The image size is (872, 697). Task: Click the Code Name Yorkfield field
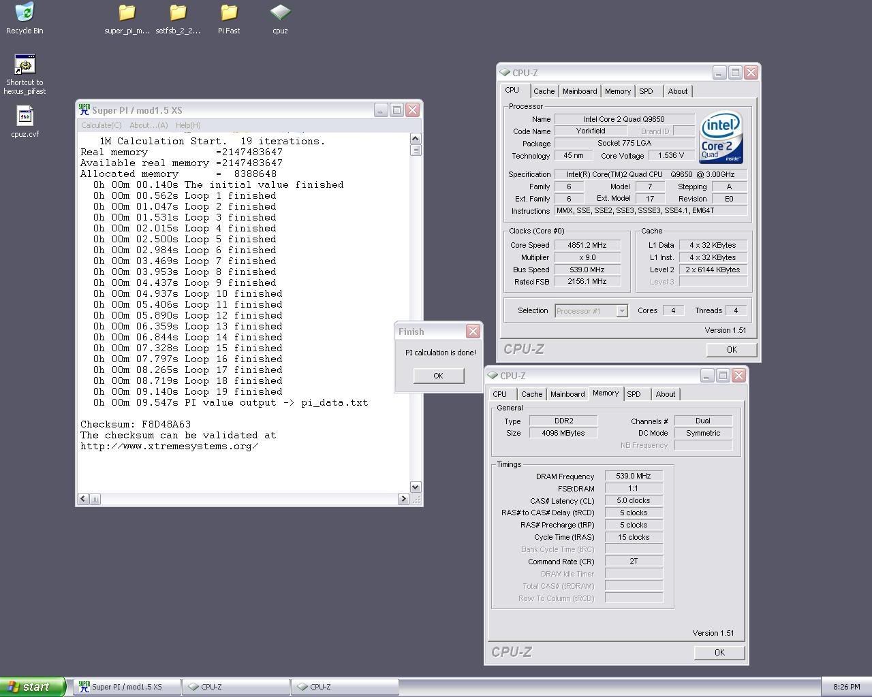[591, 131]
